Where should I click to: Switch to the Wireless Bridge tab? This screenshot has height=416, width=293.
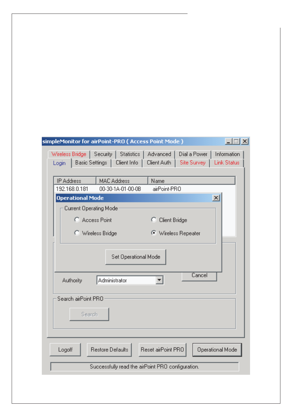[x=69, y=154]
